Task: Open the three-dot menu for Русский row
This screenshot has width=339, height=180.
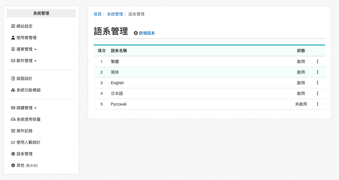Action: 317,104
